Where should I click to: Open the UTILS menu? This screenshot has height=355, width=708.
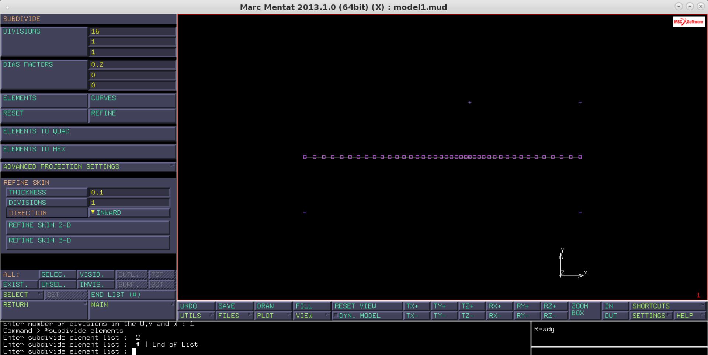[197, 316]
